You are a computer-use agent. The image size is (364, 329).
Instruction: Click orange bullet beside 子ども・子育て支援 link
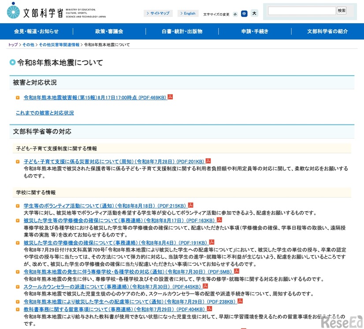(18, 162)
